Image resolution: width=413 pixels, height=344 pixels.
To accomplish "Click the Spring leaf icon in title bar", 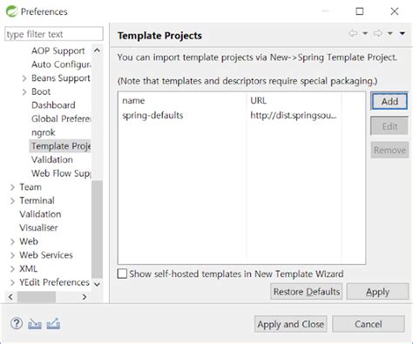I will (x=12, y=11).
